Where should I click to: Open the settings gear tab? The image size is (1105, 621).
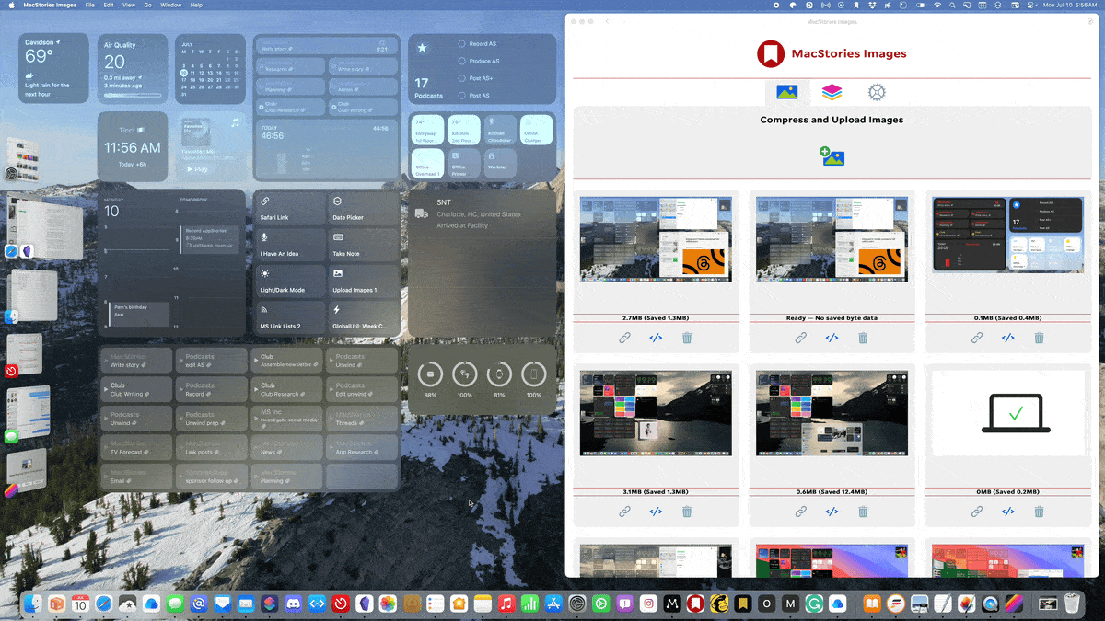(x=877, y=92)
